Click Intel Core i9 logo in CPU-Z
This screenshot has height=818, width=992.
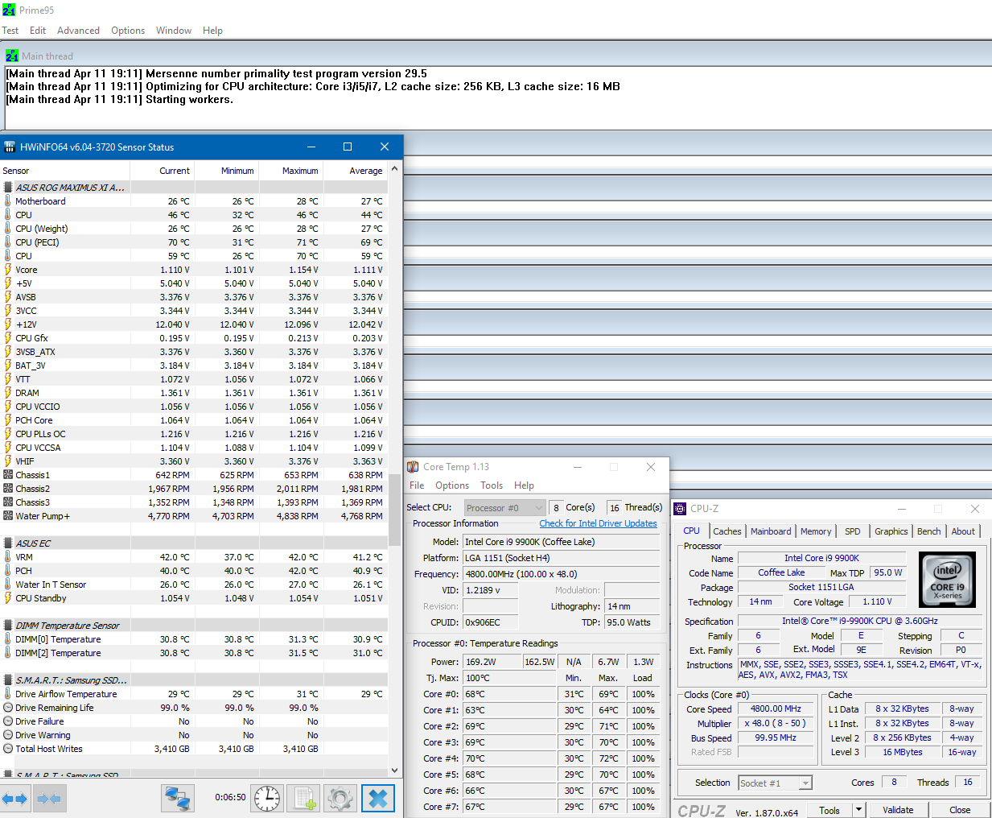coord(948,579)
